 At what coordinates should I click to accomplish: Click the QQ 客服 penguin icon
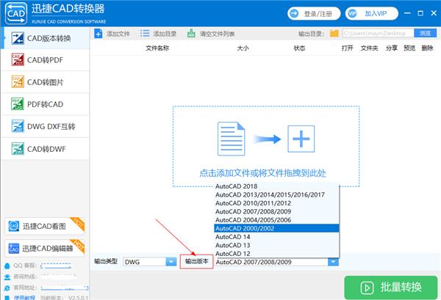7,266
